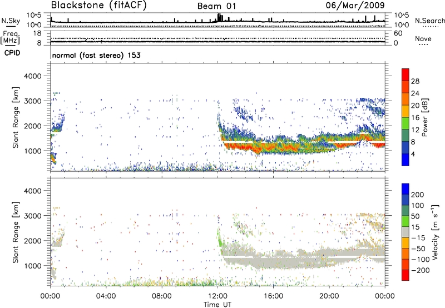Click the "4" label on the Power color bar

(413, 155)
